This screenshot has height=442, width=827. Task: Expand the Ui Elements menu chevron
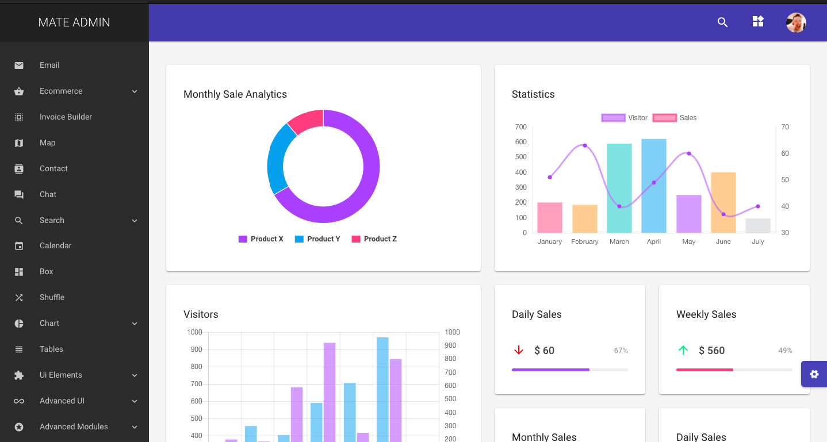pyautogui.click(x=135, y=375)
